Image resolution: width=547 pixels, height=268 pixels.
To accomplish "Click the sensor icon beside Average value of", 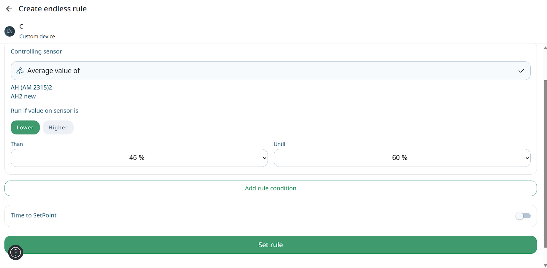I will click(x=20, y=71).
